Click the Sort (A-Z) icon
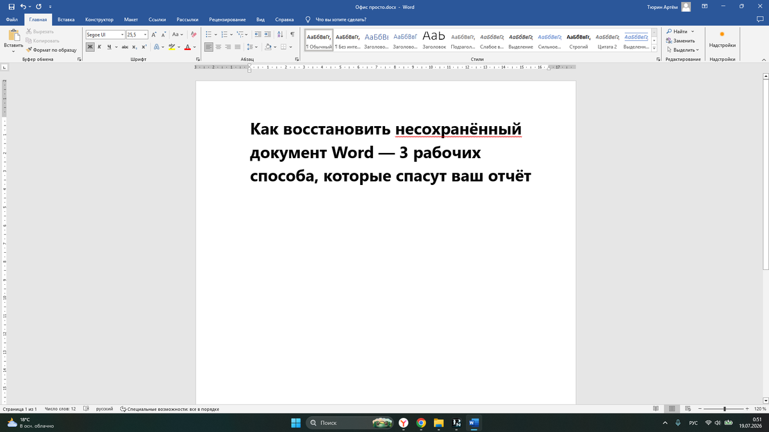This screenshot has width=769, height=432. (279, 35)
